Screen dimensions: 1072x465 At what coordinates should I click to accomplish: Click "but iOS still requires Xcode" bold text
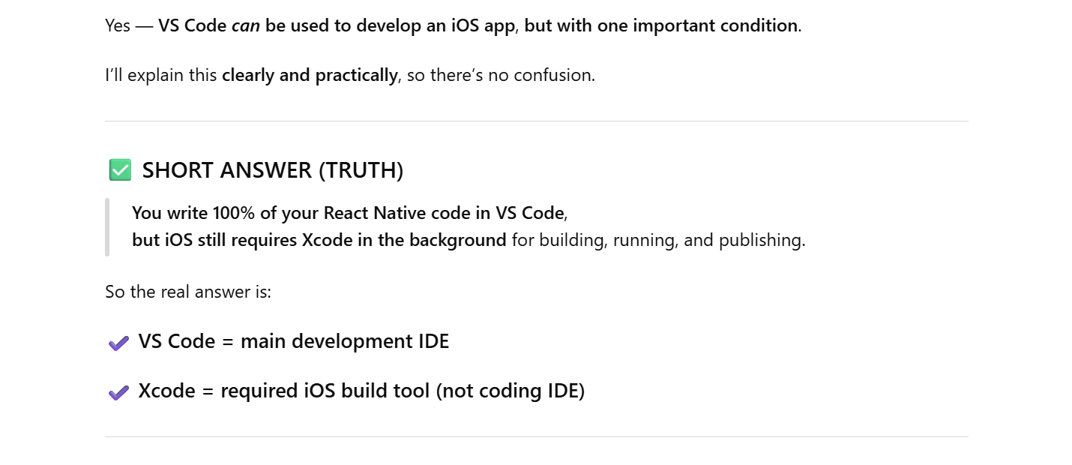point(251,240)
